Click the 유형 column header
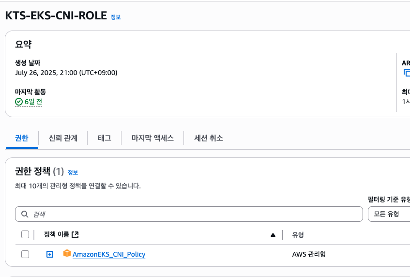 298,234
